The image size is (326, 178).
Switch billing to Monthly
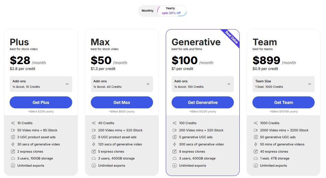pyautogui.click(x=148, y=11)
